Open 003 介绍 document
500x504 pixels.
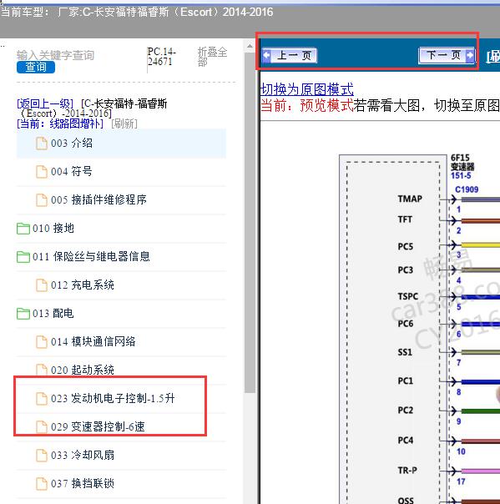(x=121, y=143)
